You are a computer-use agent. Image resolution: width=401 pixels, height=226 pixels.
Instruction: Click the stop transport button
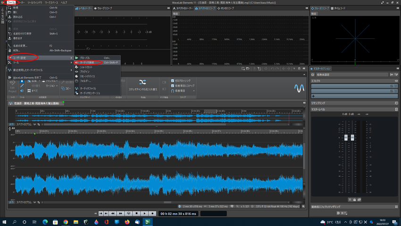point(136,213)
